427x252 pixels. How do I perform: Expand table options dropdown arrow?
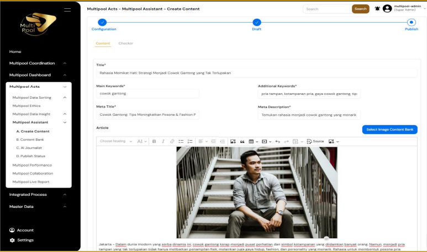[257, 142]
